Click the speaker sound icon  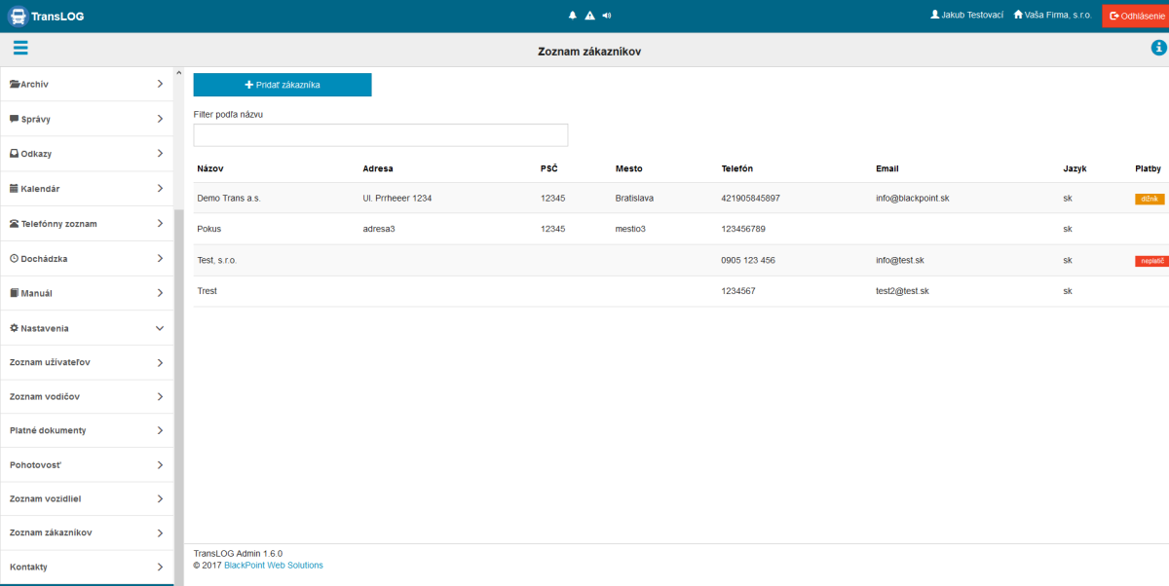tap(607, 16)
